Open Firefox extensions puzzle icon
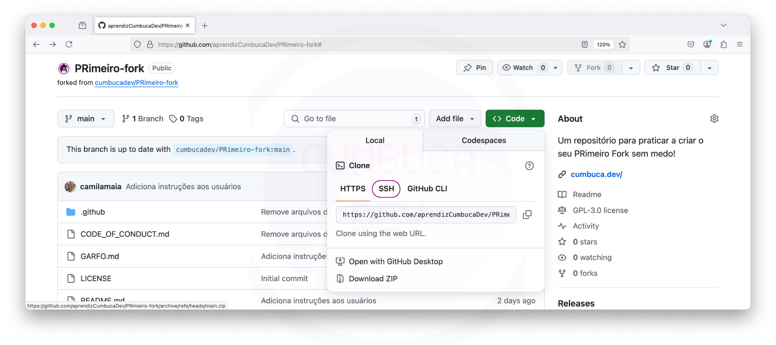The width and height of the screenshot is (776, 345). point(723,45)
